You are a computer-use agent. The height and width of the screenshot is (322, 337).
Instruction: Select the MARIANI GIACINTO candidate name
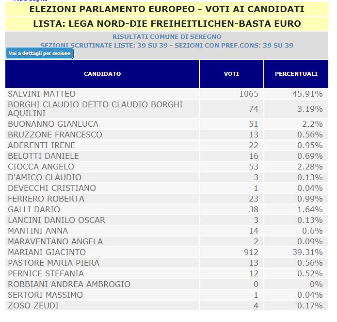pyautogui.click(x=47, y=252)
